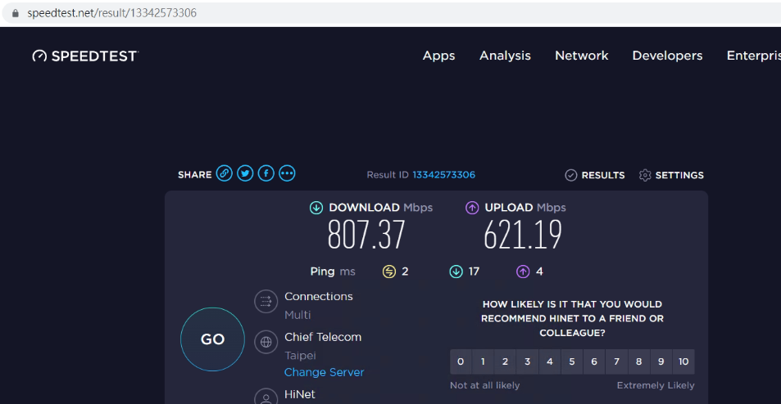Open RESULTS history
Image resolution: width=781 pixels, height=404 pixels.
coord(595,175)
